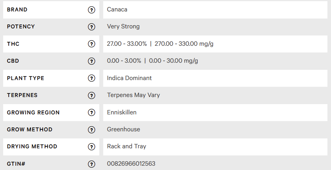Open the help icon beside Brand
The image size is (331, 170).
tap(91, 10)
